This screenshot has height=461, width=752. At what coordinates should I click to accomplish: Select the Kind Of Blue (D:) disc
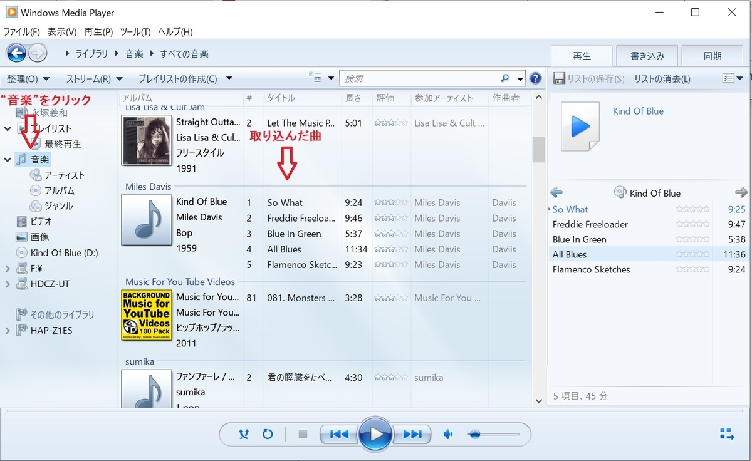click(x=64, y=253)
